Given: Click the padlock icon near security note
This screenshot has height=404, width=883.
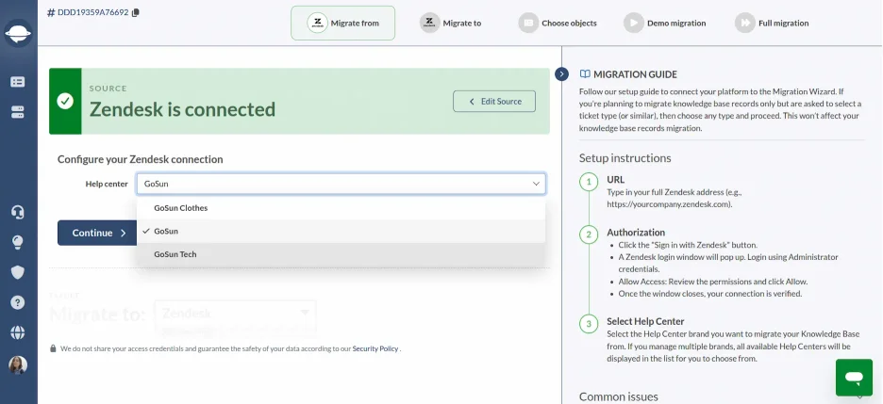Looking at the screenshot, I should [53, 348].
